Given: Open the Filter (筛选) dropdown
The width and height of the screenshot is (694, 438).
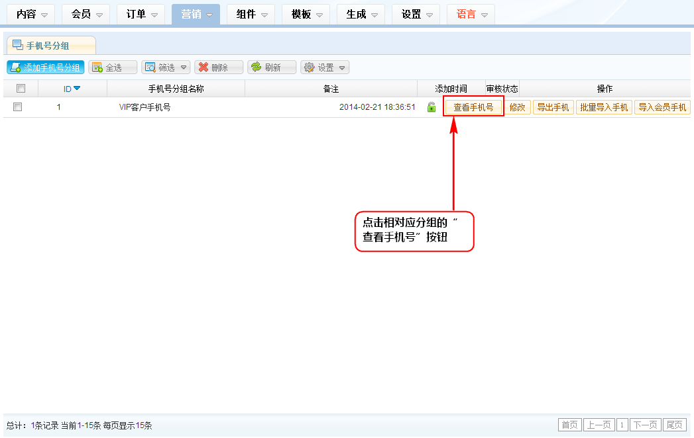Looking at the screenshot, I should point(166,67).
